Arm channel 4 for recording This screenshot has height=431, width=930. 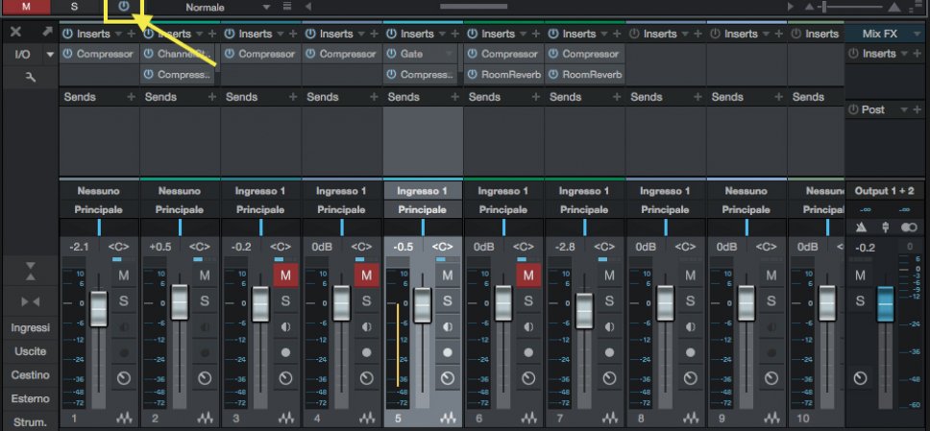(367, 352)
